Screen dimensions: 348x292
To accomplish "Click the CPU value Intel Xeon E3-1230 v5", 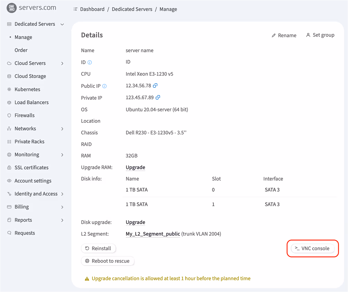I will tap(149, 74).
